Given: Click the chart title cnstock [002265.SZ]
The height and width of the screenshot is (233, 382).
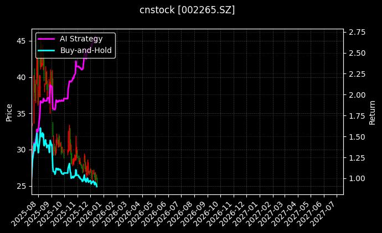Looking at the screenshot, I should [191, 10].
